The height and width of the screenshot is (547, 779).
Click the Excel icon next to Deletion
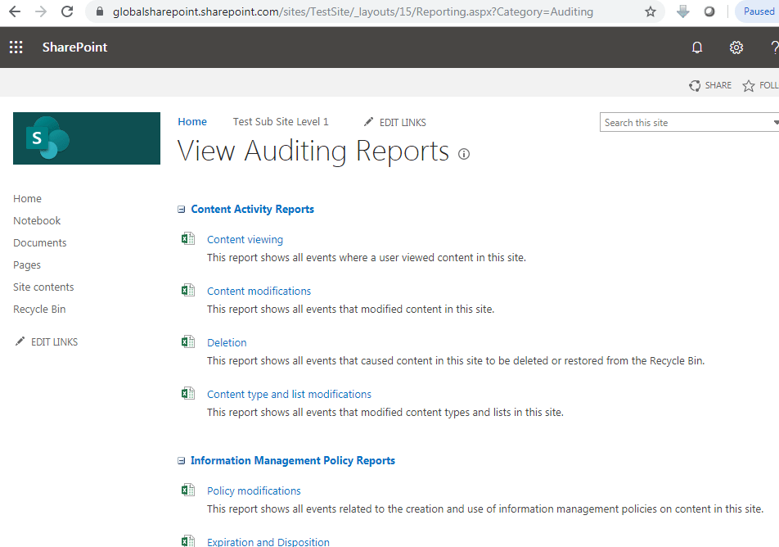point(188,341)
